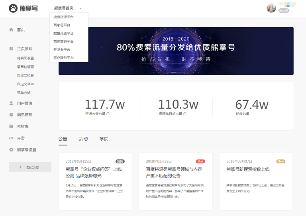Viewport: 306px width, 216px height.
Task: Open 开发 in the sidebar
Action: click(x=21, y=138)
